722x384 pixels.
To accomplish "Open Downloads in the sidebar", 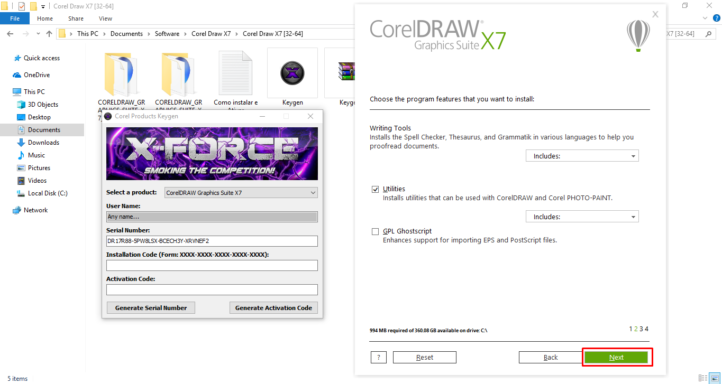I will click(x=43, y=143).
